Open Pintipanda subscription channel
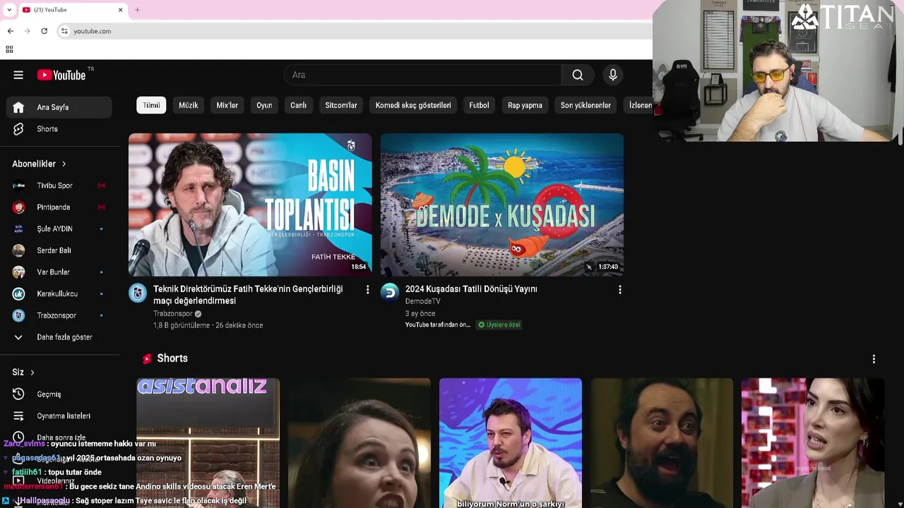The height and width of the screenshot is (508, 904). coord(59,207)
